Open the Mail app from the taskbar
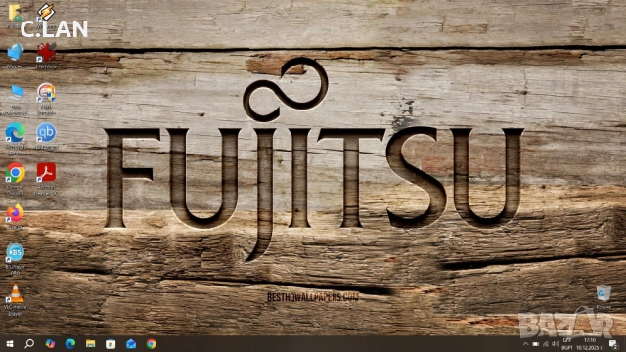Image resolution: width=626 pixels, height=352 pixels. click(131, 343)
